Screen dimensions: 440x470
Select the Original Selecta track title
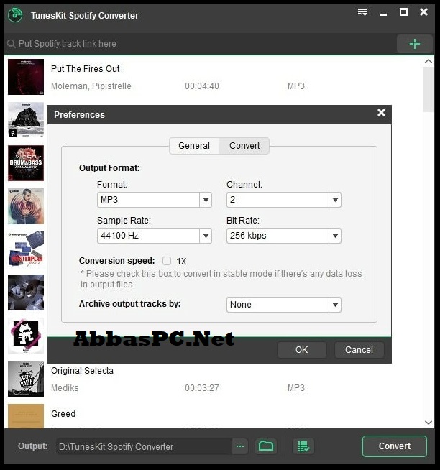coord(82,371)
